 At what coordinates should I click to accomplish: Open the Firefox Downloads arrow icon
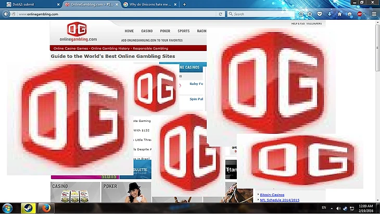pyautogui.click(x=329, y=14)
